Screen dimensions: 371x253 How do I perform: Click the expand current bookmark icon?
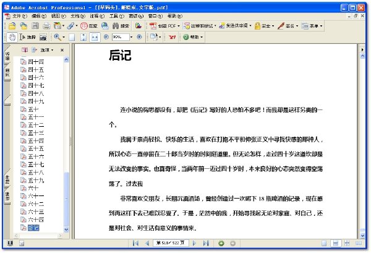(34, 50)
